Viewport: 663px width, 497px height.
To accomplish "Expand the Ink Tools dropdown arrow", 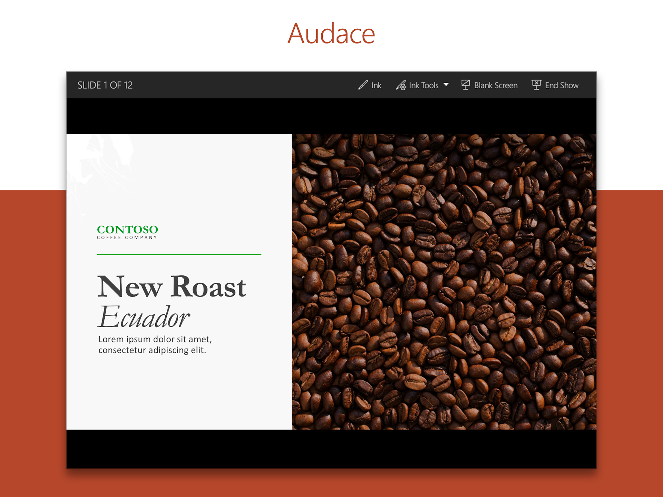I will click(x=446, y=85).
